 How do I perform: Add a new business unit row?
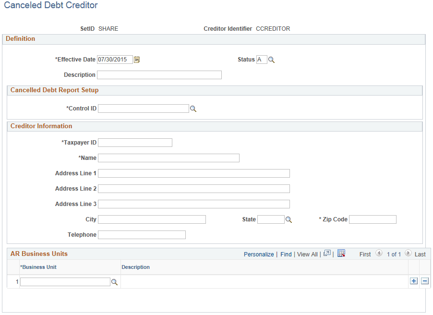pos(413,281)
